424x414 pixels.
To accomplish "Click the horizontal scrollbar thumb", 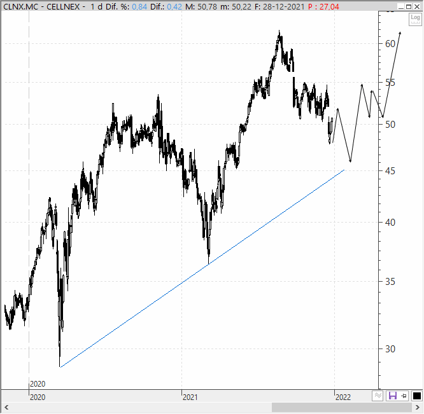I will [342, 407].
